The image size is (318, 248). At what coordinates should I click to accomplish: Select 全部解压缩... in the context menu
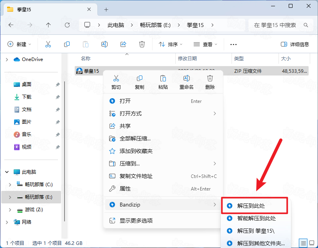(163, 138)
